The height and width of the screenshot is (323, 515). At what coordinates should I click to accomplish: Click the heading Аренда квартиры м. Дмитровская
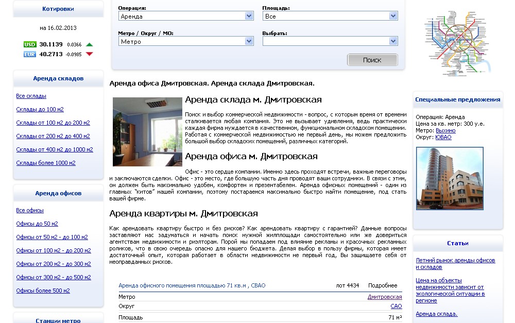pyautogui.click(x=184, y=214)
